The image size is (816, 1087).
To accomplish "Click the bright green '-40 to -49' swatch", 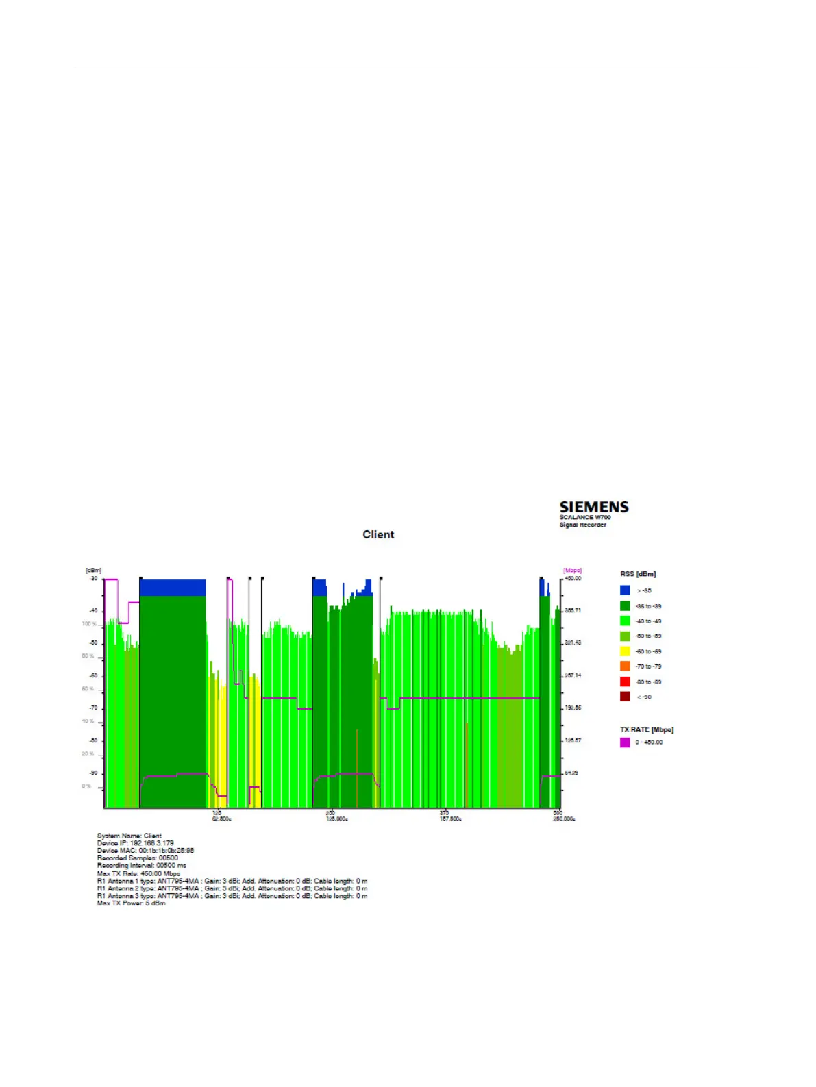I will point(625,621).
